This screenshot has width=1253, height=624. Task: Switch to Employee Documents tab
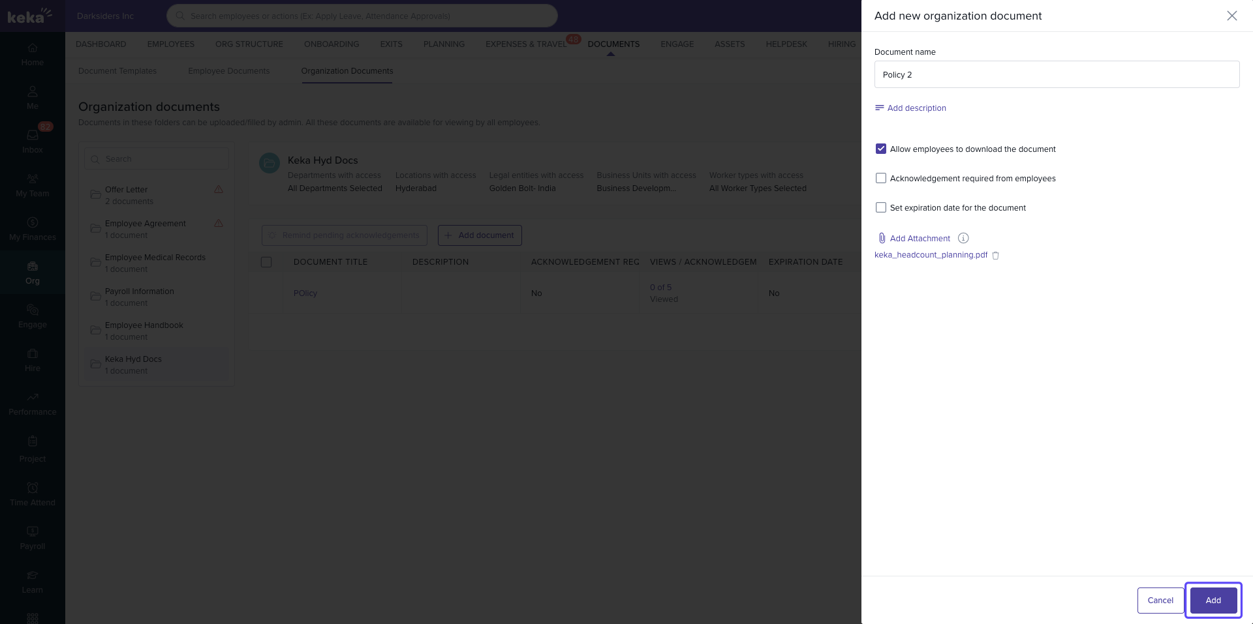click(x=228, y=71)
